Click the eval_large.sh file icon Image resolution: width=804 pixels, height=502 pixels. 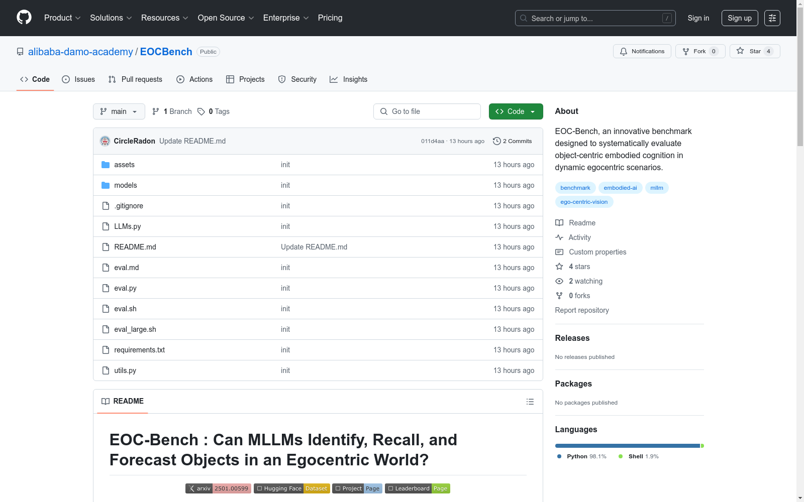click(106, 329)
